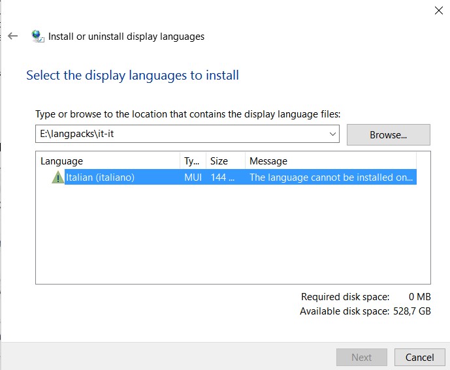Click the warning icon beside Italian
The height and width of the screenshot is (370, 450).
point(57,177)
